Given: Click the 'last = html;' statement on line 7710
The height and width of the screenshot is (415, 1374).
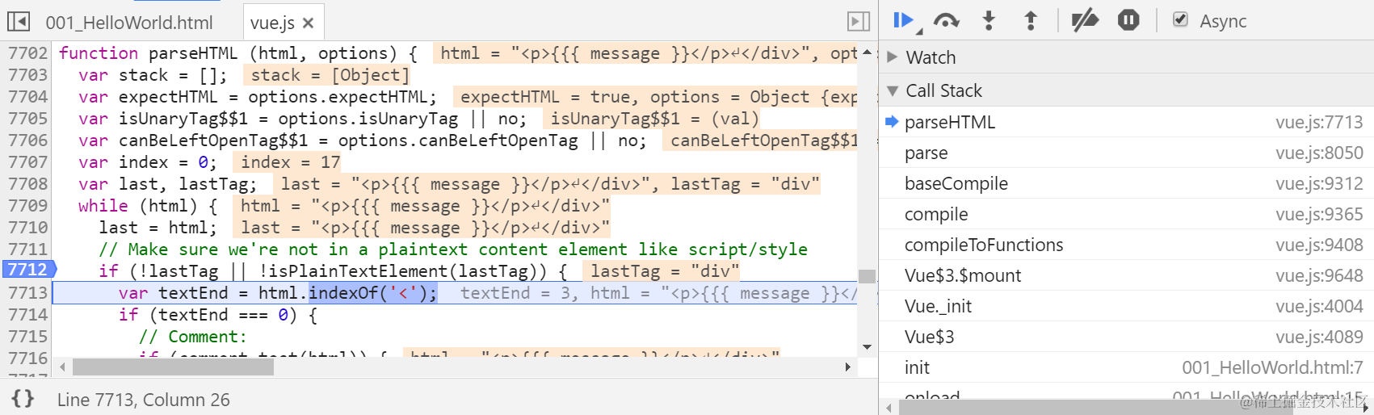Looking at the screenshot, I should pyautogui.click(x=158, y=228).
